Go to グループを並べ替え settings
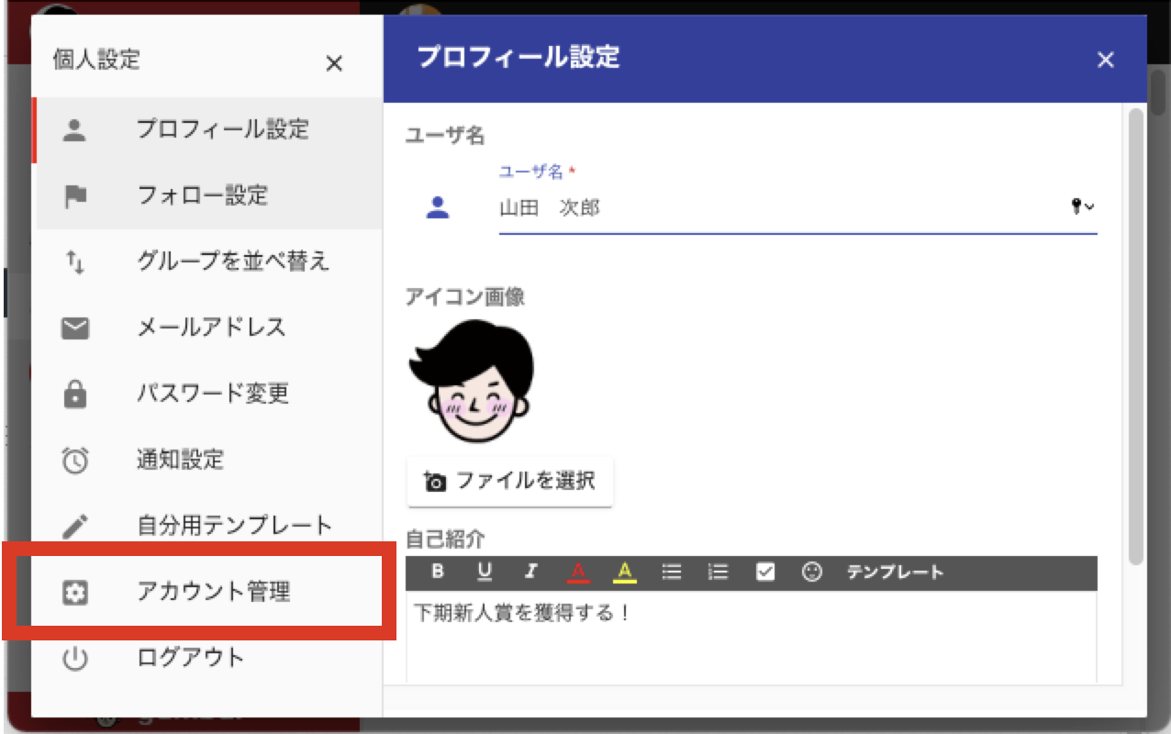 coord(209,261)
